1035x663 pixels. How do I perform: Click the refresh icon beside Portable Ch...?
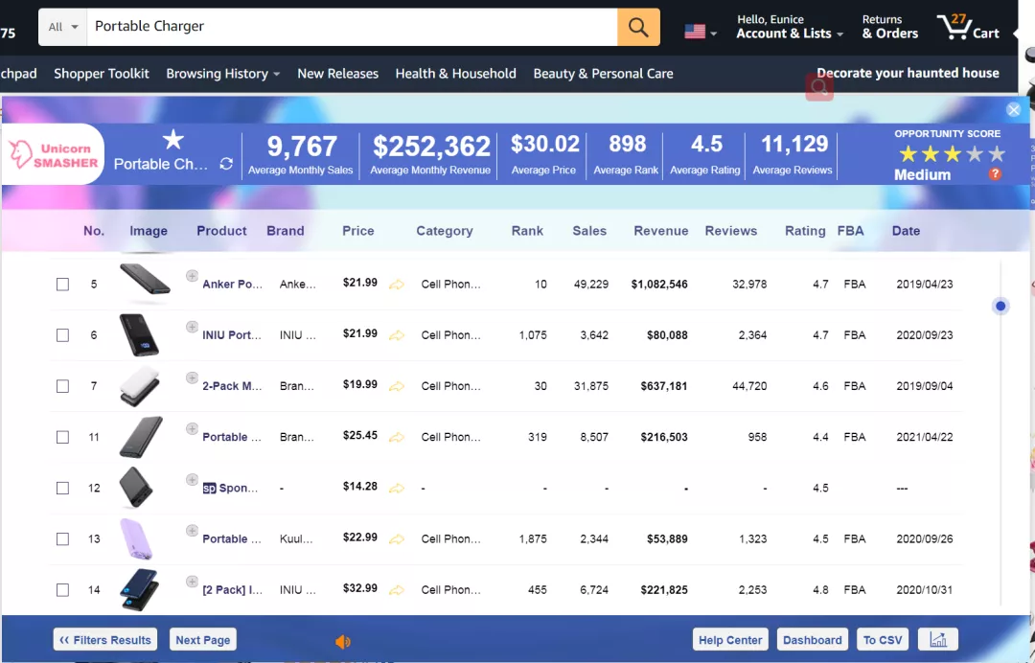pos(226,164)
